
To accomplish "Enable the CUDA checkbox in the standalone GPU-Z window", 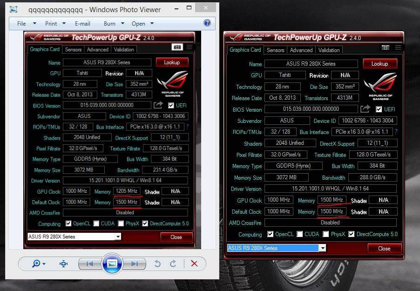I will coord(300,234).
